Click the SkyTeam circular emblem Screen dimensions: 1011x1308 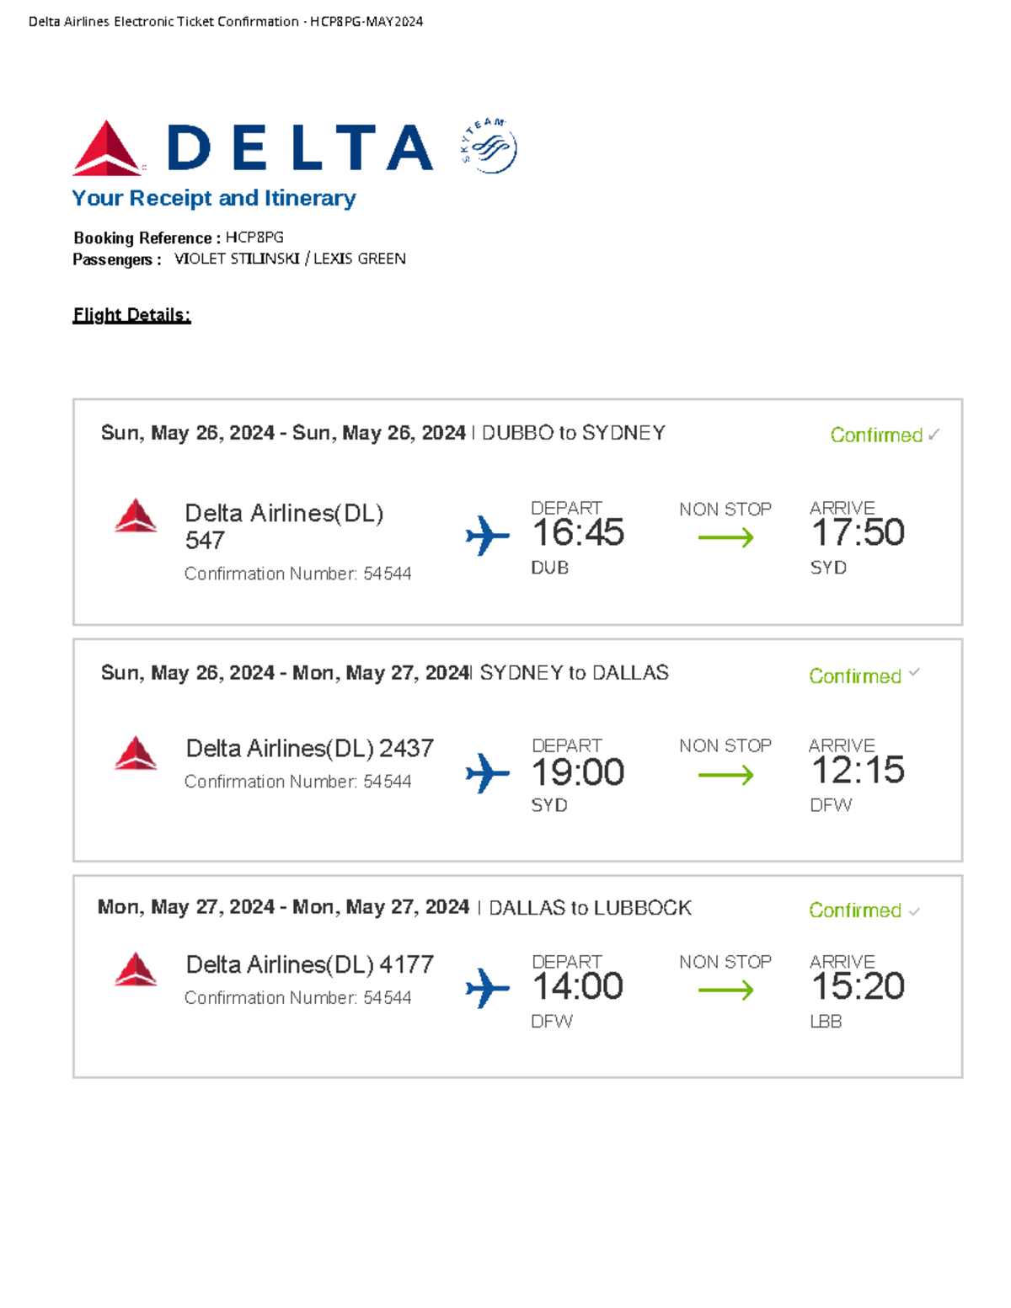coord(489,147)
